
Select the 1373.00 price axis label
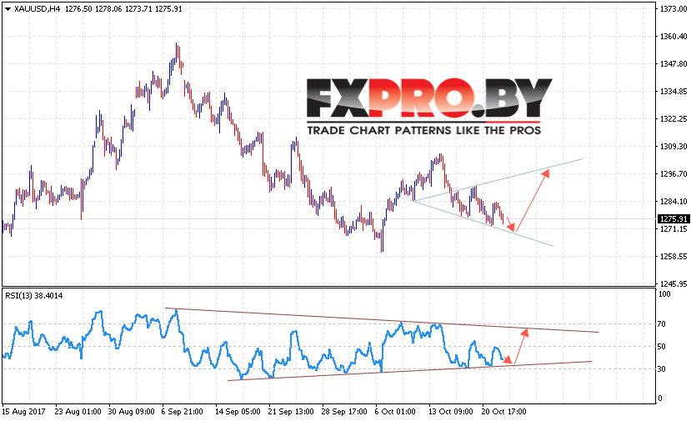[673, 9]
